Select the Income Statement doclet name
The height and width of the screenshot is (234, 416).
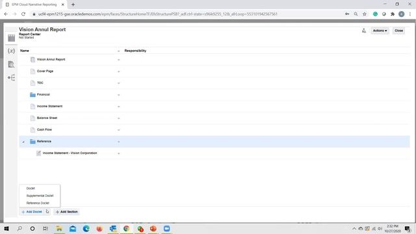pyautogui.click(x=49, y=106)
